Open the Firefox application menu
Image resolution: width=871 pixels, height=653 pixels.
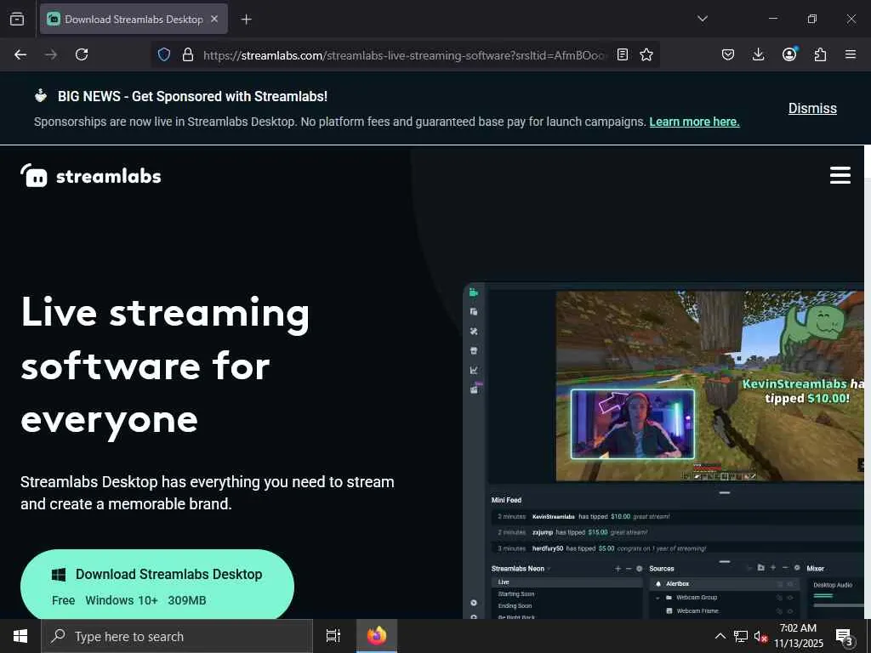coord(851,54)
